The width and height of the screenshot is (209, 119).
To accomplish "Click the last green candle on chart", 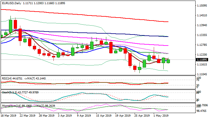I will [x=168, y=61].
